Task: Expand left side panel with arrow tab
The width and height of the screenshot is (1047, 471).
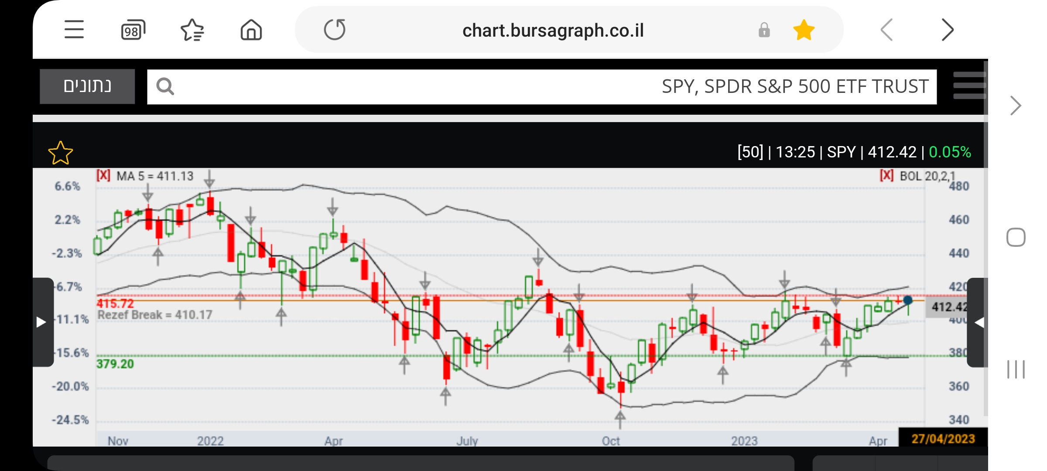Action: click(x=42, y=322)
